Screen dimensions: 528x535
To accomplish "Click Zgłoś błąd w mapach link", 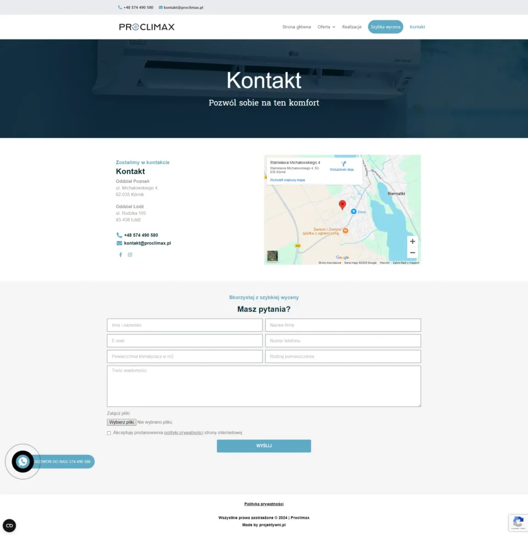I will point(406,263).
